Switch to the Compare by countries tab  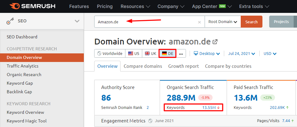(228, 66)
